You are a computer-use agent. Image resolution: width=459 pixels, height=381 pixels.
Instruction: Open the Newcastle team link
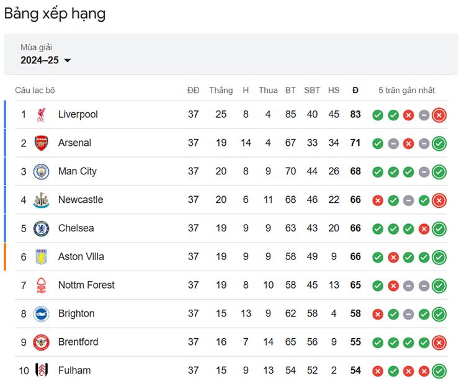(81, 200)
